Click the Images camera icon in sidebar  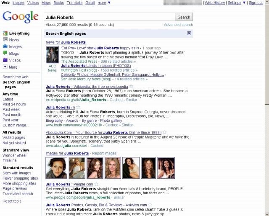point(5,46)
